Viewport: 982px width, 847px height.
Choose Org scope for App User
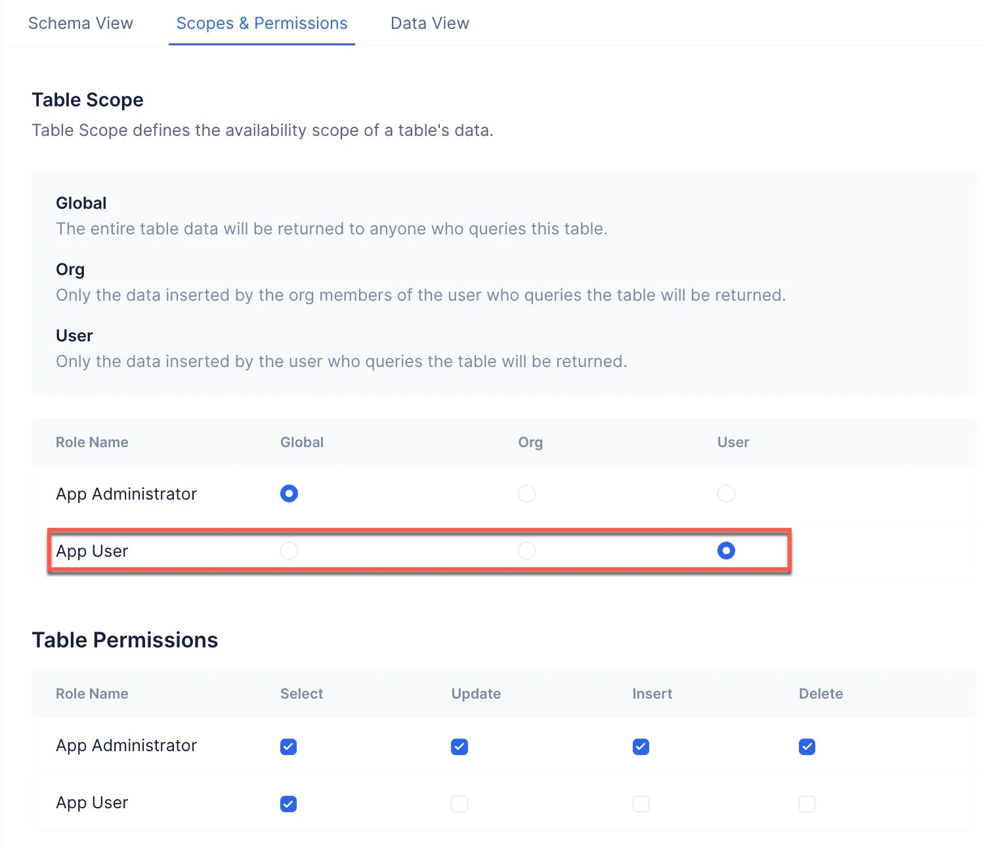(x=526, y=550)
